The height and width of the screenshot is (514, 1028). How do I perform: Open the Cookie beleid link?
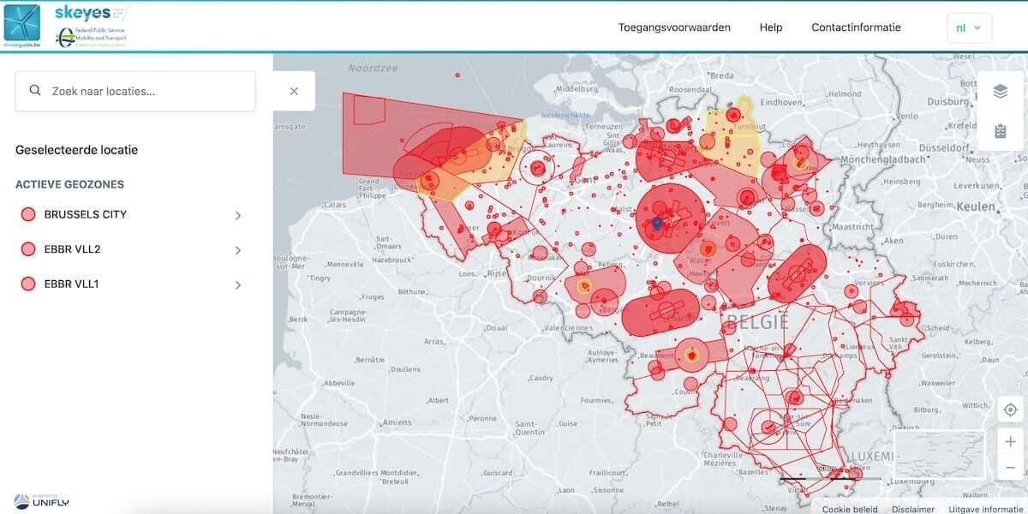(x=851, y=509)
